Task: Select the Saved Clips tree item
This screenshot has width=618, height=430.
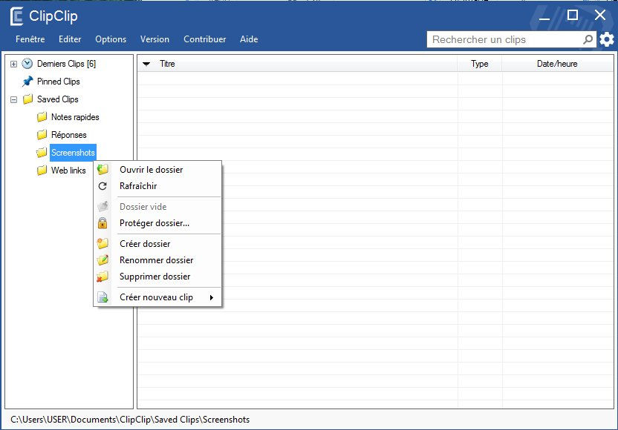Action: 57,99
